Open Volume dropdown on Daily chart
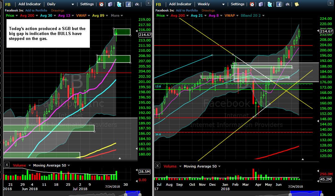This screenshot has width=335, height=196. click(x=29, y=165)
